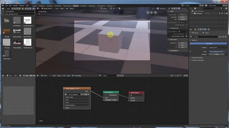Viewport: 229px width, 128px height.
Task: Open the File menu
Action: pos(6,6)
